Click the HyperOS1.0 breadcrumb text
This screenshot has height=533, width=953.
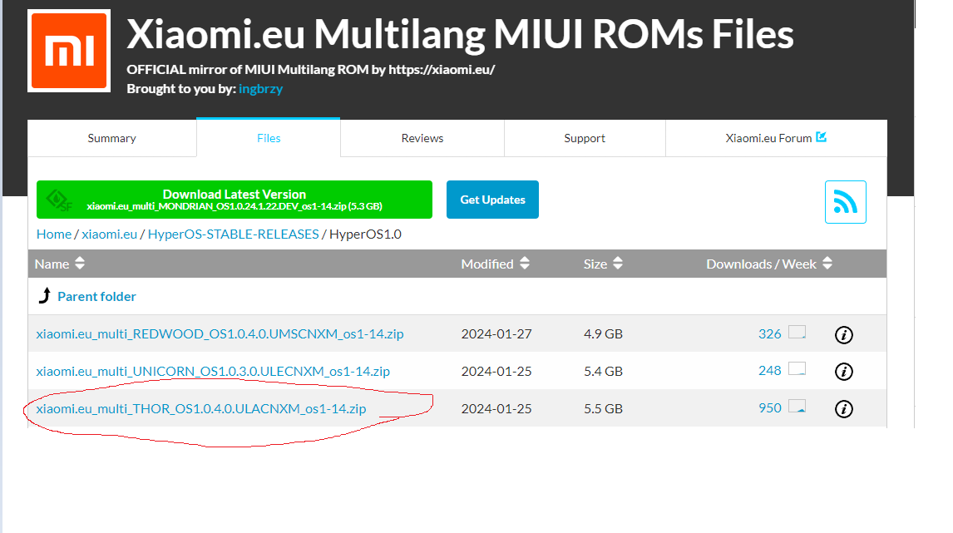click(365, 234)
